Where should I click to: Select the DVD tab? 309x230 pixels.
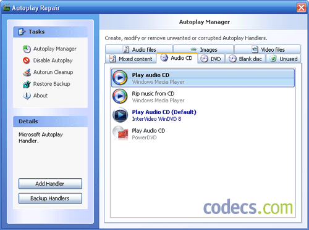pos(211,59)
